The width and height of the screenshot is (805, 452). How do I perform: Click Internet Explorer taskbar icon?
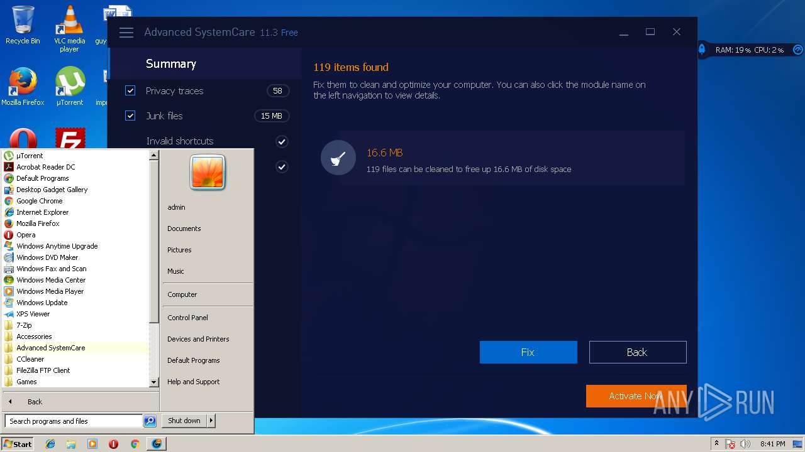click(50, 444)
